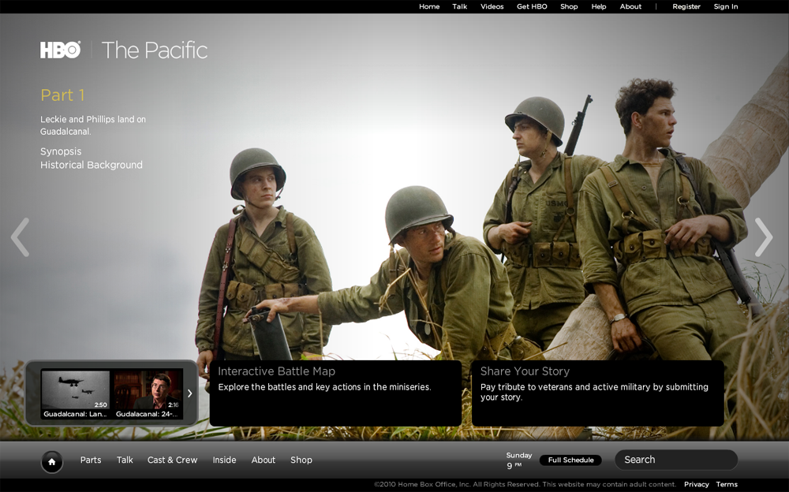Click the home icon in bottom bar
Image resolution: width=789 pixels, height=492 pixels.
52,461
